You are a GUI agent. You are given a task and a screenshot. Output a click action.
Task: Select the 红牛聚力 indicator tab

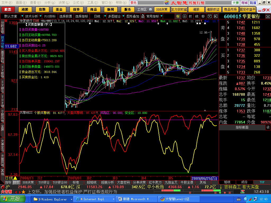[x=155, y=182]
